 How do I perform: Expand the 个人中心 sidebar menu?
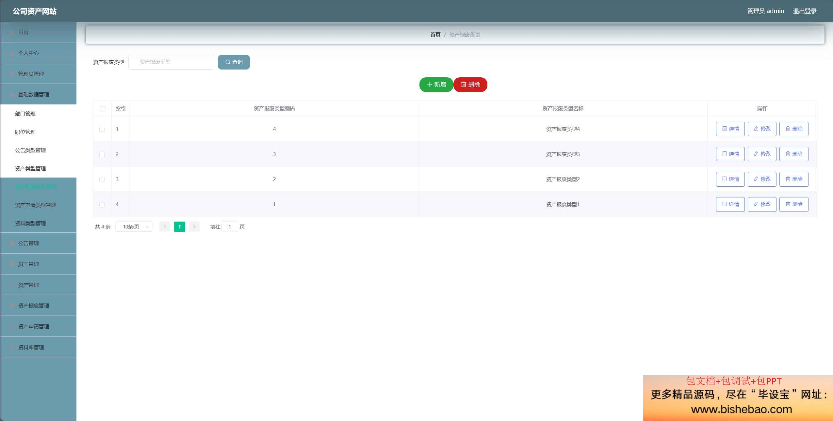click(x=38, y=53)
